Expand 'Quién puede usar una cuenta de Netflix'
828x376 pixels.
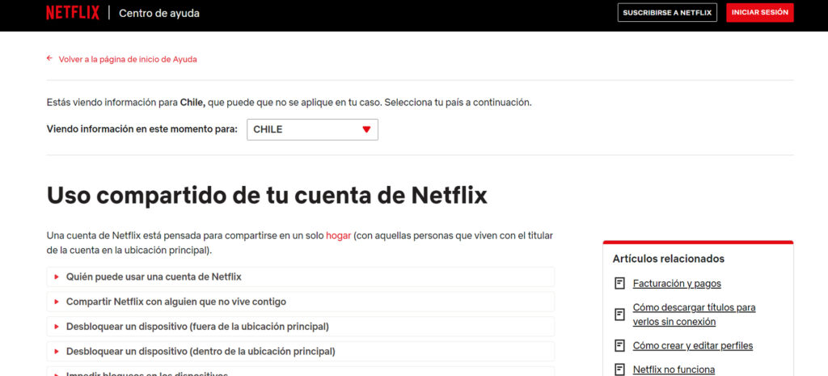point(154,277)
